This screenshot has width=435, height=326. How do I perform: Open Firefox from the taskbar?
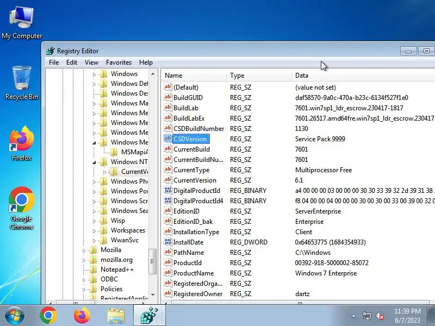[x=82, y=316]
